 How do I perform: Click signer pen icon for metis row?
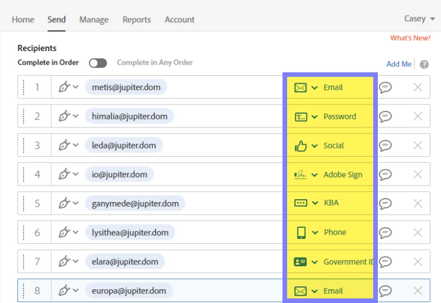tap(64, 87)
